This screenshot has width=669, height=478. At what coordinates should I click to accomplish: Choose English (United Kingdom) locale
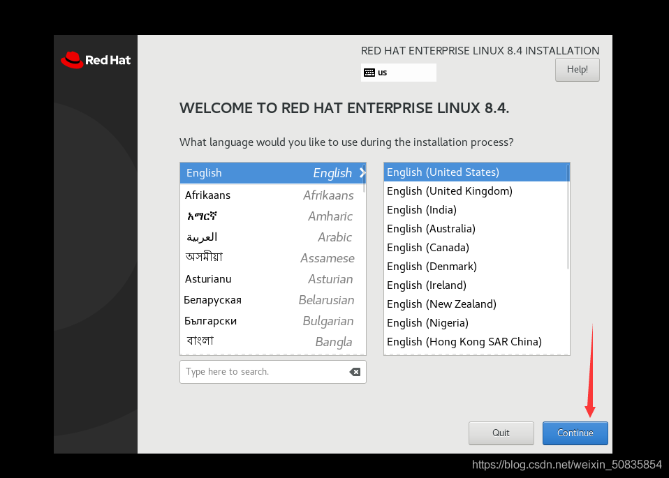point(476,191)
